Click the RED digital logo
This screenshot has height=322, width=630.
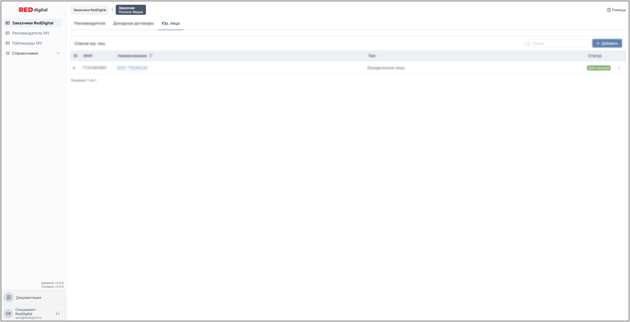(33, 10)
